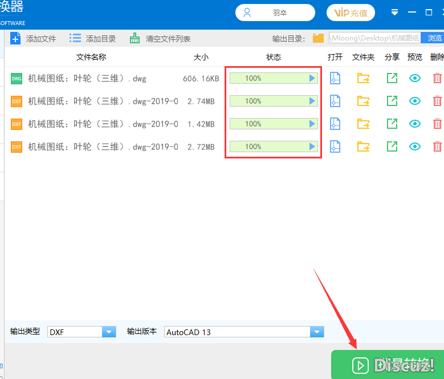Image resolution: width=444 pixels, height=379 pixels.
Task: Open output folder for second DXF file
Action: 363,101
